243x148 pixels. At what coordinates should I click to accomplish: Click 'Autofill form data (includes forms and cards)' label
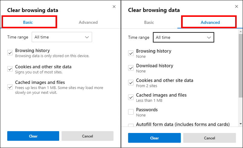pos(183,124)
